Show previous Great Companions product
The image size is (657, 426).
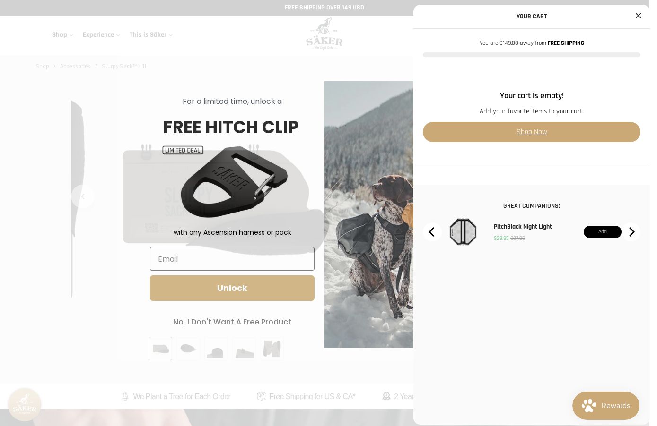pos(432,232)
